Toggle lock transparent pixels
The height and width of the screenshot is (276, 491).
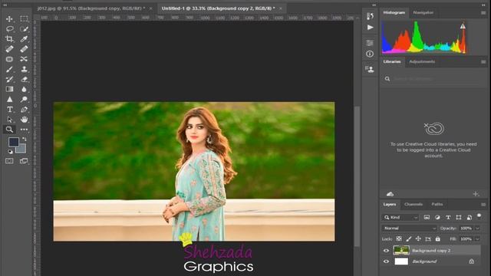click(399, 238)
